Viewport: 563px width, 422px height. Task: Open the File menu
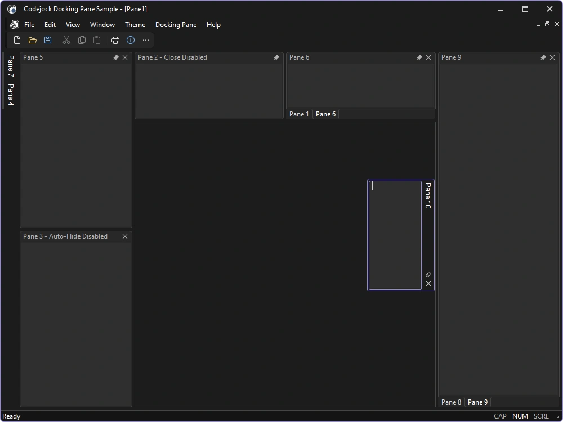(x=29, y=25)
